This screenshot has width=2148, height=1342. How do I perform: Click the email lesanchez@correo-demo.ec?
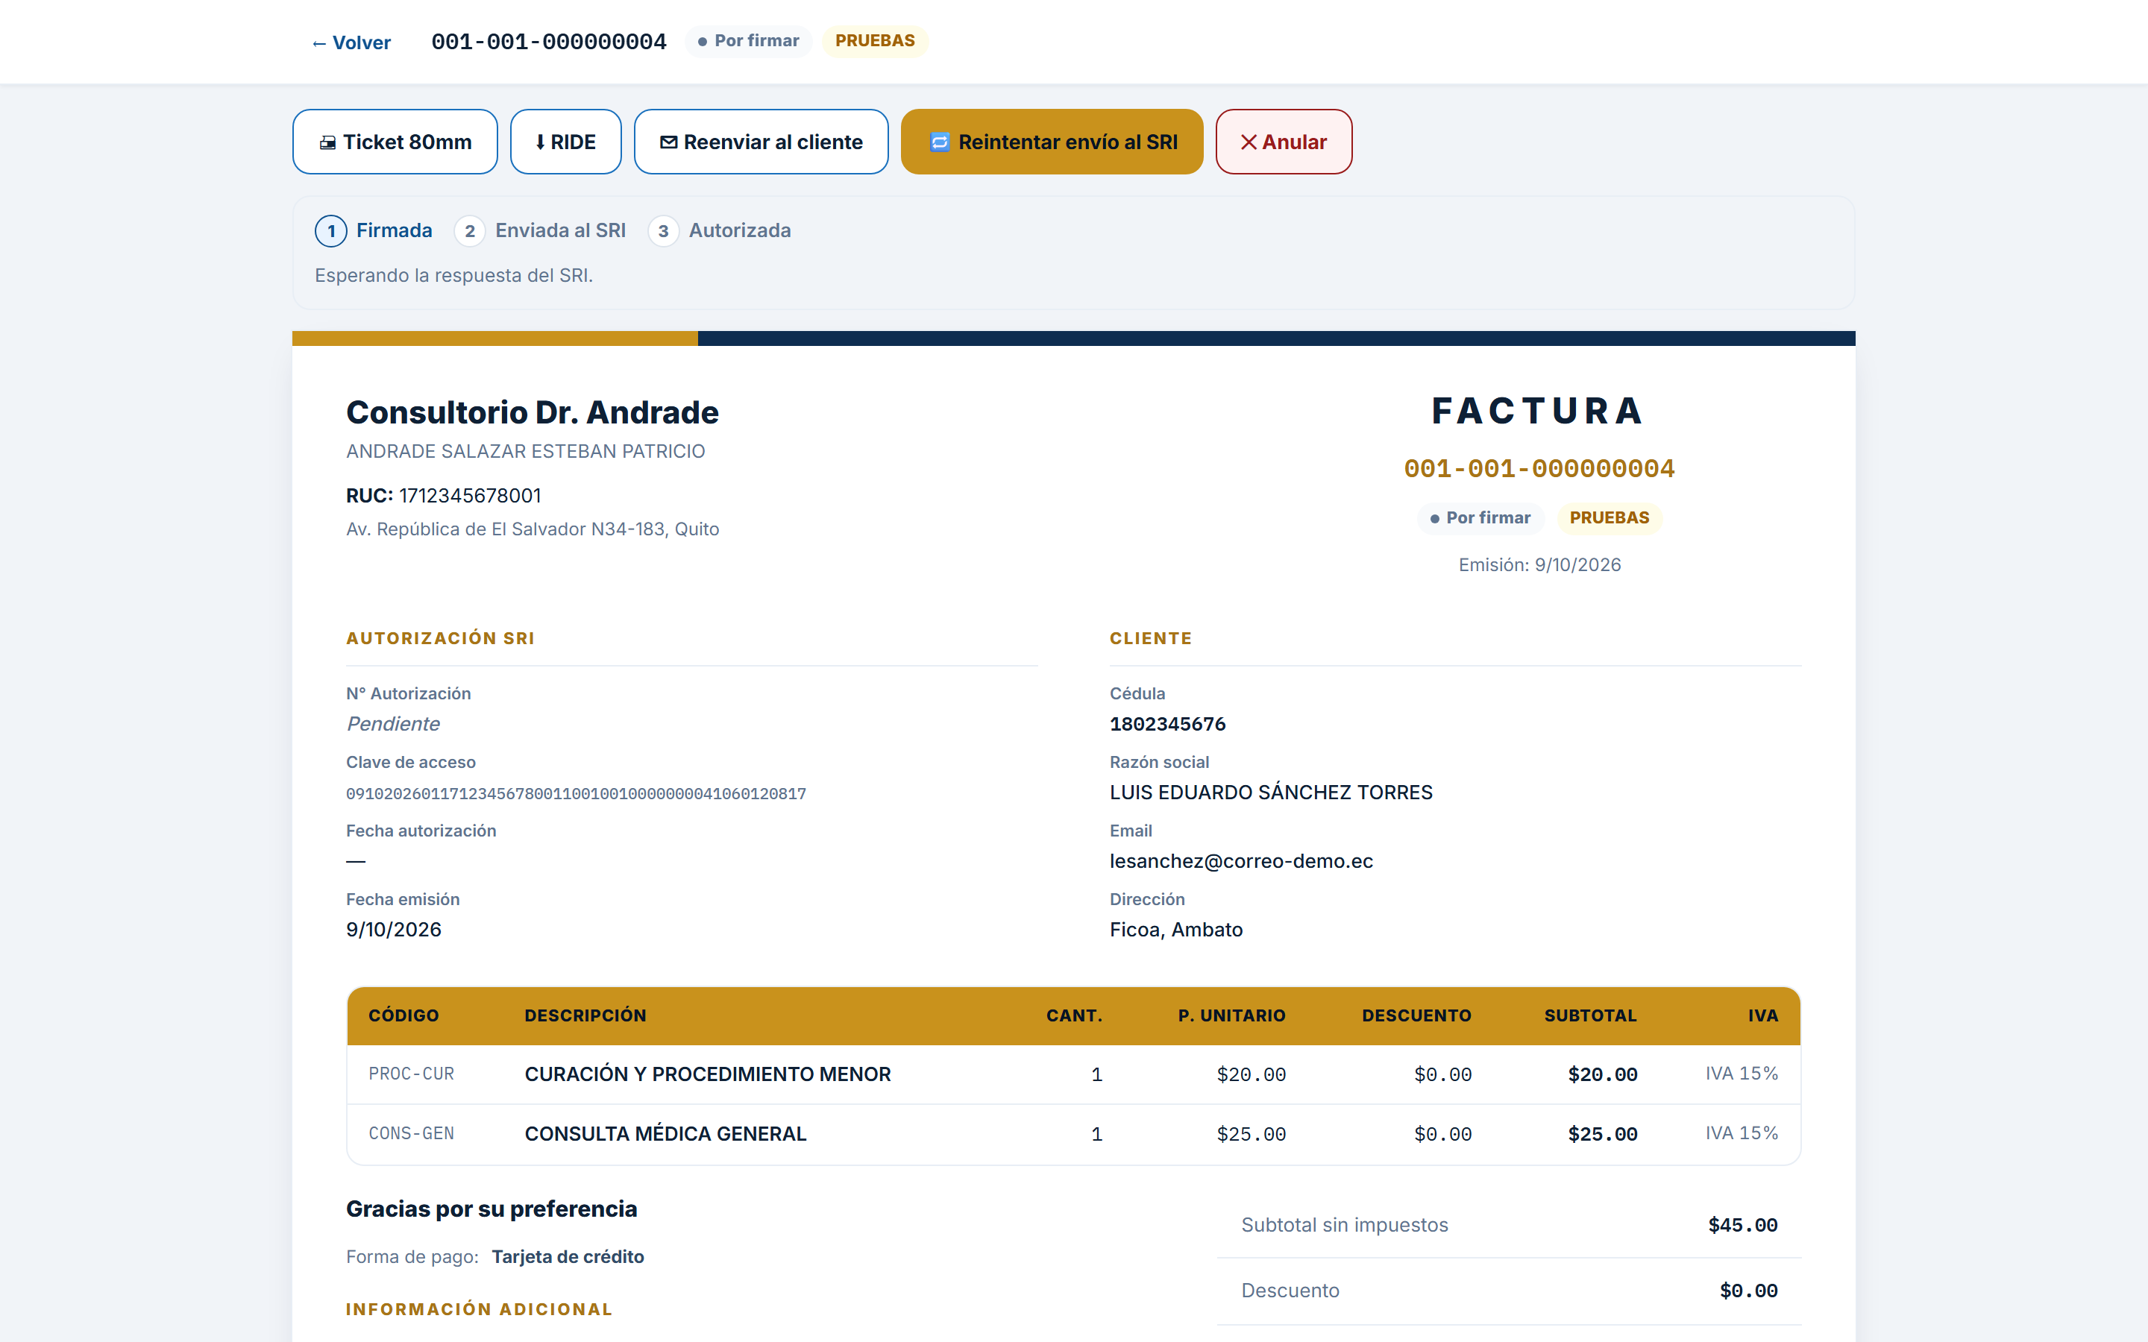[1241, 861]
